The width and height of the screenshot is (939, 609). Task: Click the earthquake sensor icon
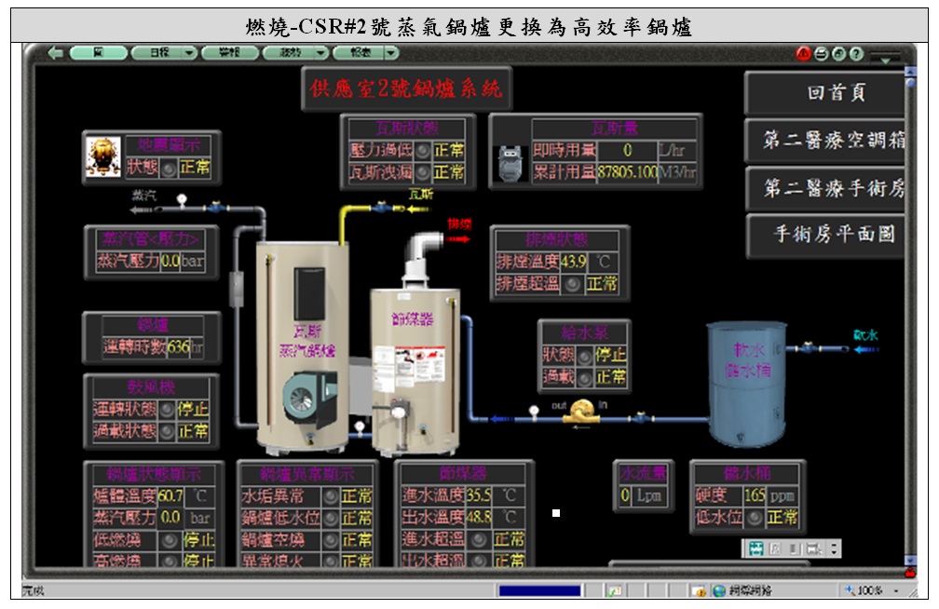[x=103, y=156]
